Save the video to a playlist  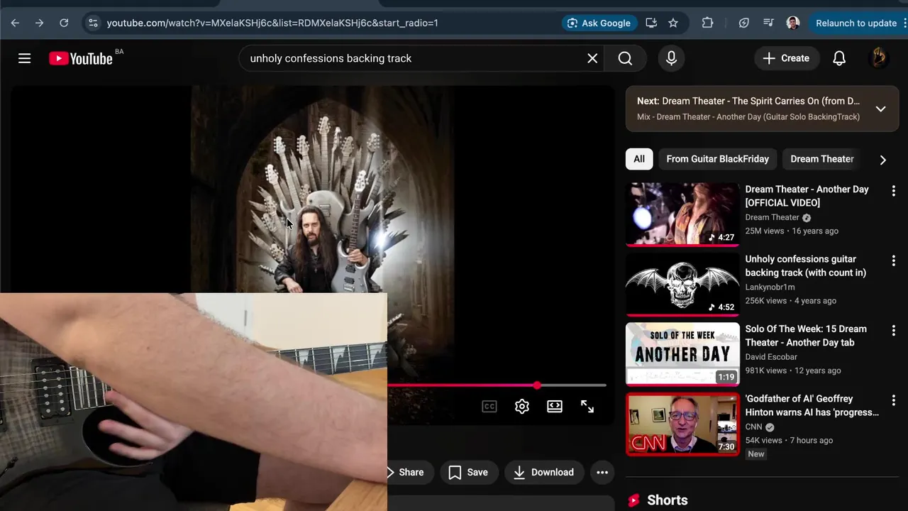tap(468, 472)
